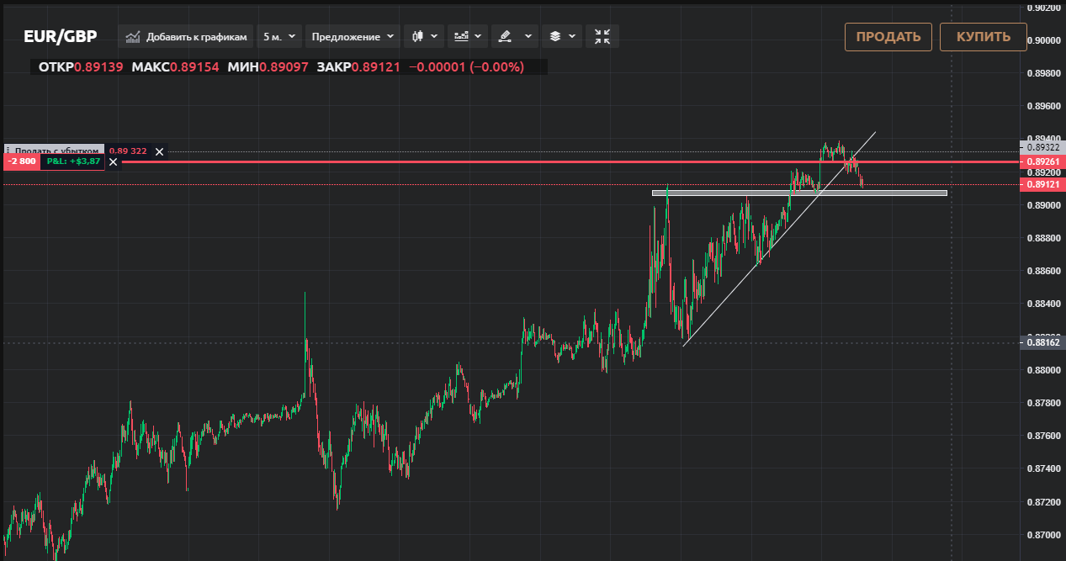Click the Купить (Buy) button
The image size is (1066, 561).
[984, 37]
